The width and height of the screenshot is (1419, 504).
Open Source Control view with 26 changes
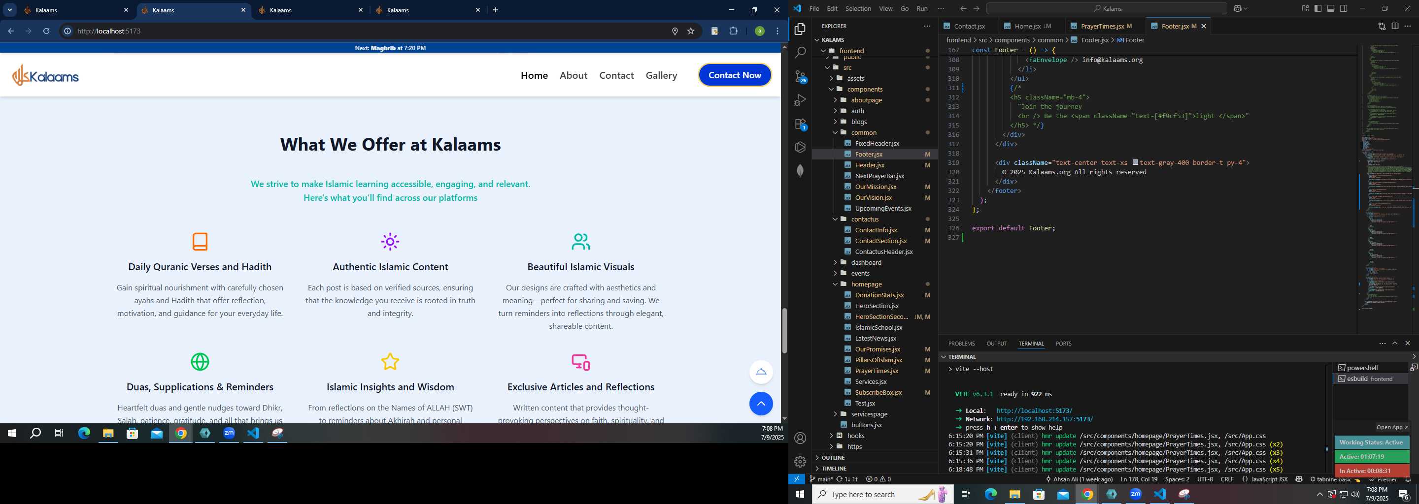pos(800,76)
